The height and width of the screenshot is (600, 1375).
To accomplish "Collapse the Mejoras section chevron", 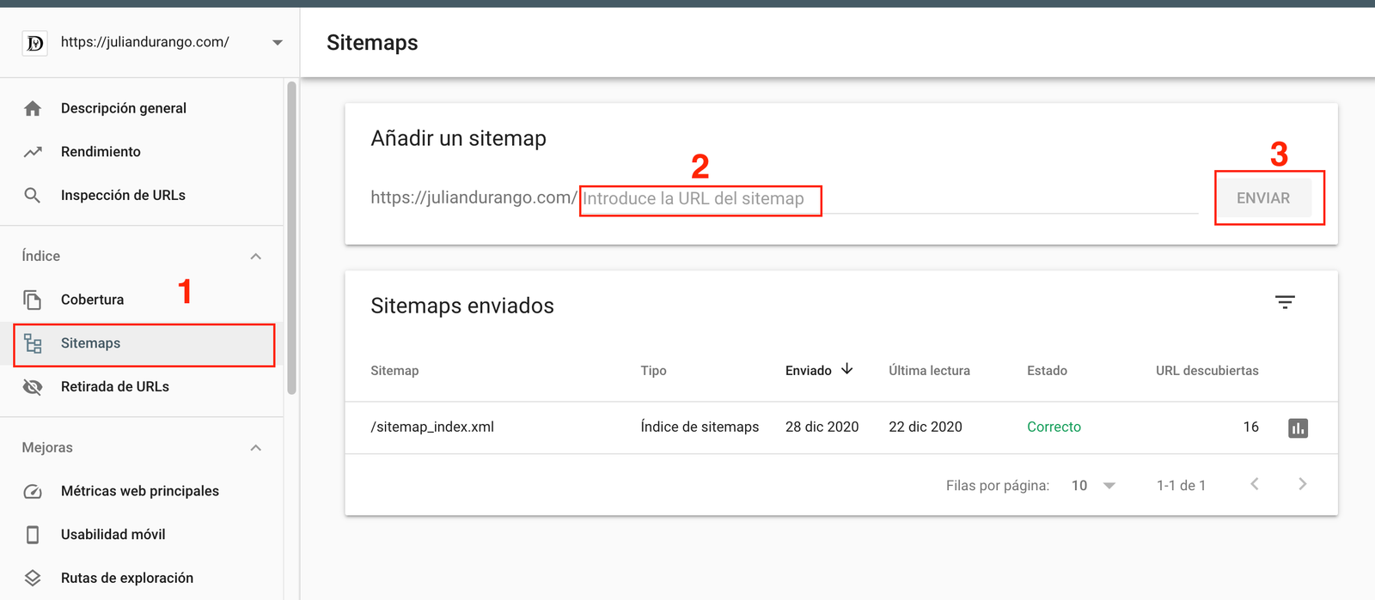I will (x=256, y=447).
